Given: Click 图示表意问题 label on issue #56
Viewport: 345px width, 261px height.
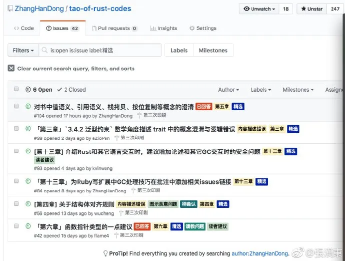Looking at the screenshot, I should tap(163, 204).
